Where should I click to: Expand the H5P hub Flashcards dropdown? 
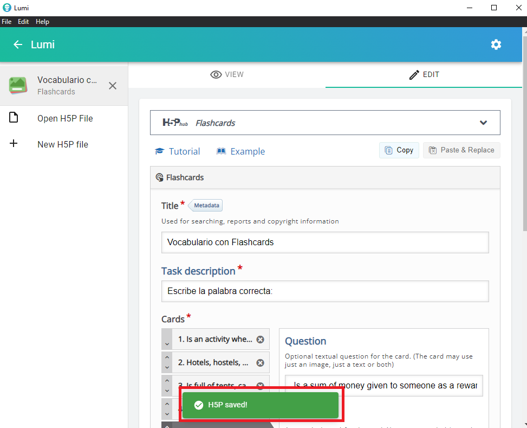click(483, 123)
